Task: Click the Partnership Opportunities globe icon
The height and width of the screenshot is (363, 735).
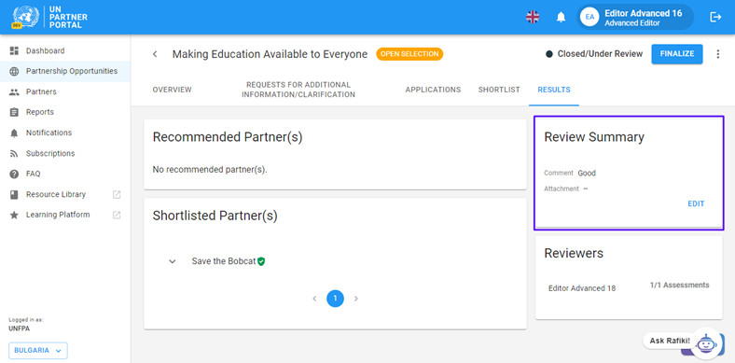Action: tap(14, 71)
